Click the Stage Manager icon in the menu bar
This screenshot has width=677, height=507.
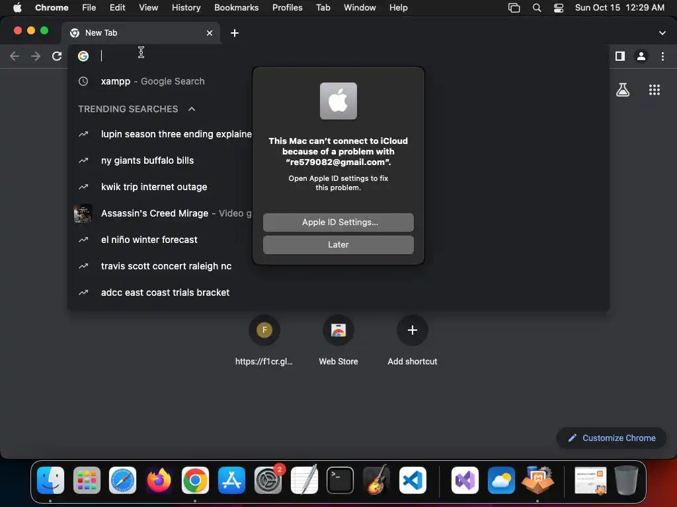point(514,8)
